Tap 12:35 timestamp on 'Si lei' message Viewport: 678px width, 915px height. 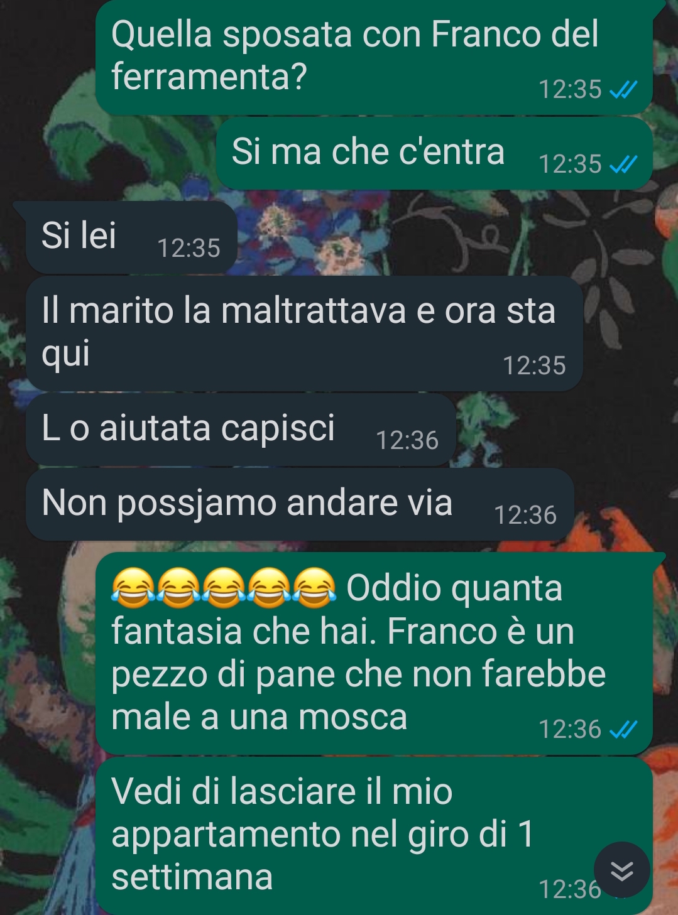(189, 248)
